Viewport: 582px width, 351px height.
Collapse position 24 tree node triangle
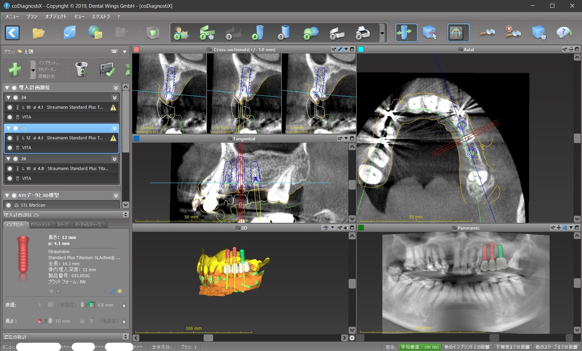pyautogui.click(x=9, y=98)
